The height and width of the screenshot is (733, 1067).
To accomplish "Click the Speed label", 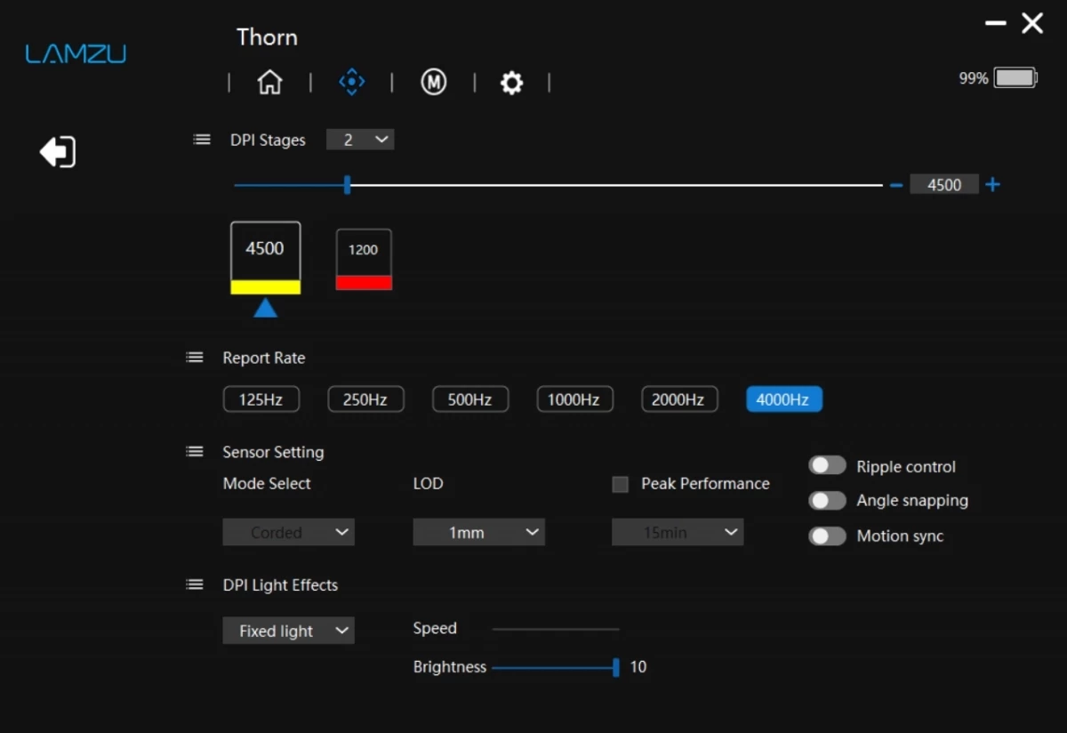I will pos(435,628).
